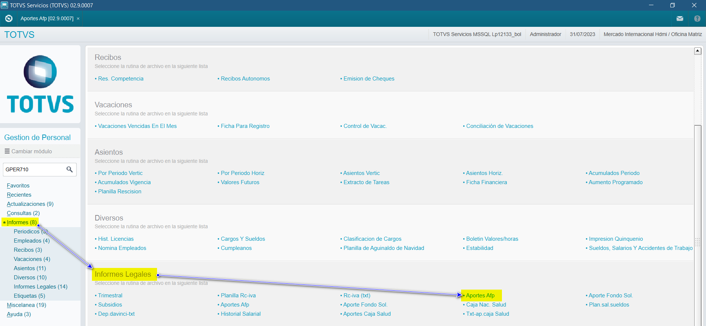This screenshot has height=326, width=706.
Task: Open Aumento Programado report
Action: click(616, 182)
